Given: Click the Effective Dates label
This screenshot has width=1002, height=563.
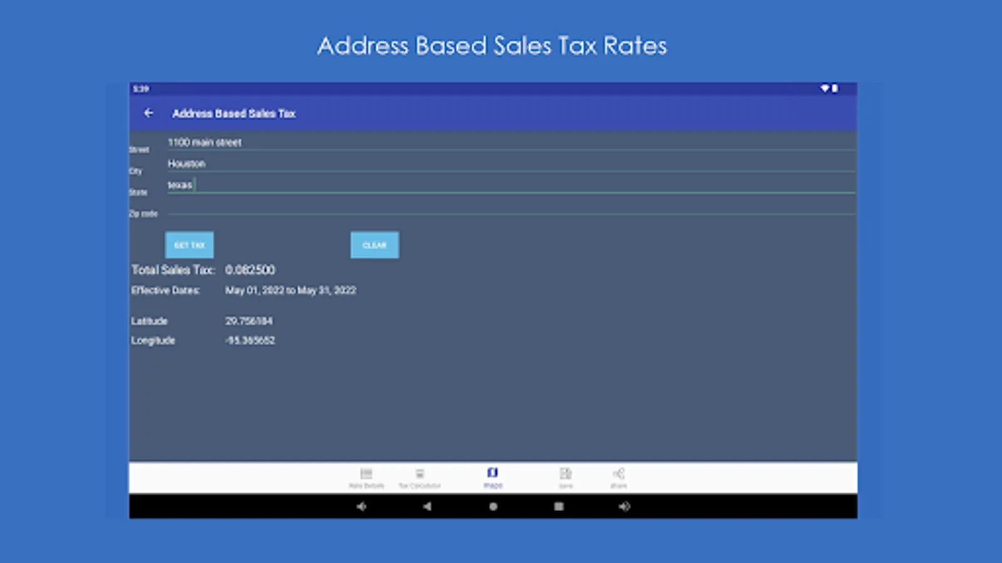Looking at the screenshot, I should [165, 290].
